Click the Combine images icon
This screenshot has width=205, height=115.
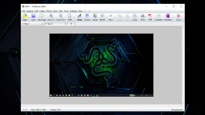(x=158, y=16)
